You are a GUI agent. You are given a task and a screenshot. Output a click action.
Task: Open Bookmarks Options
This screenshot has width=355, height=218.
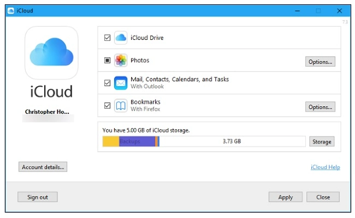click(320, 107)
